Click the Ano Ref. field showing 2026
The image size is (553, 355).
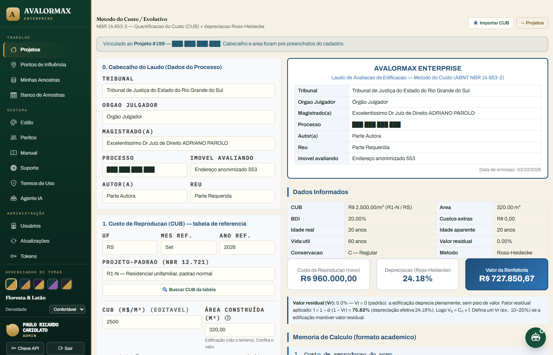[247, 247]
